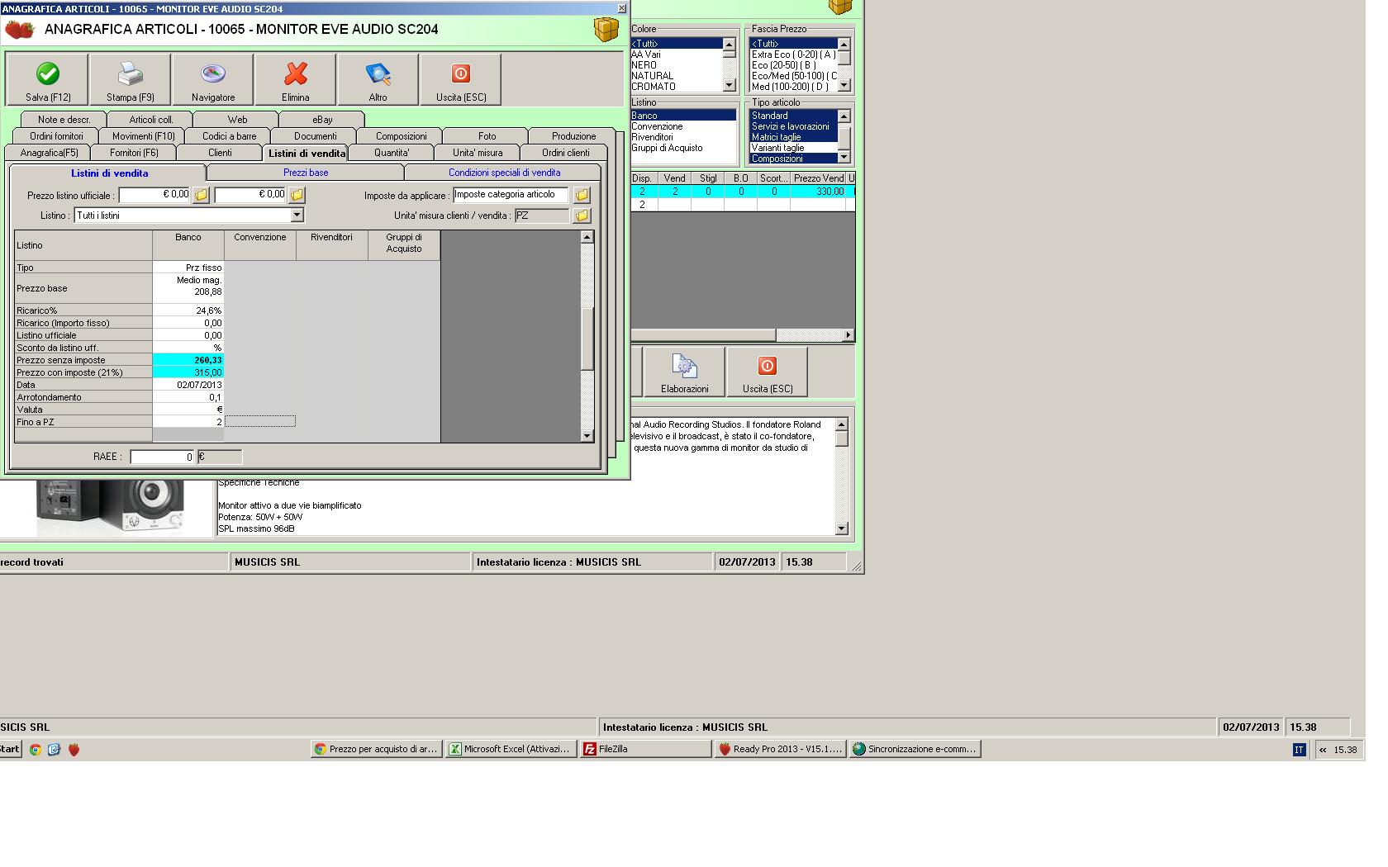Open the Altro options
The image size is (1388, 867).
point(378,80)
